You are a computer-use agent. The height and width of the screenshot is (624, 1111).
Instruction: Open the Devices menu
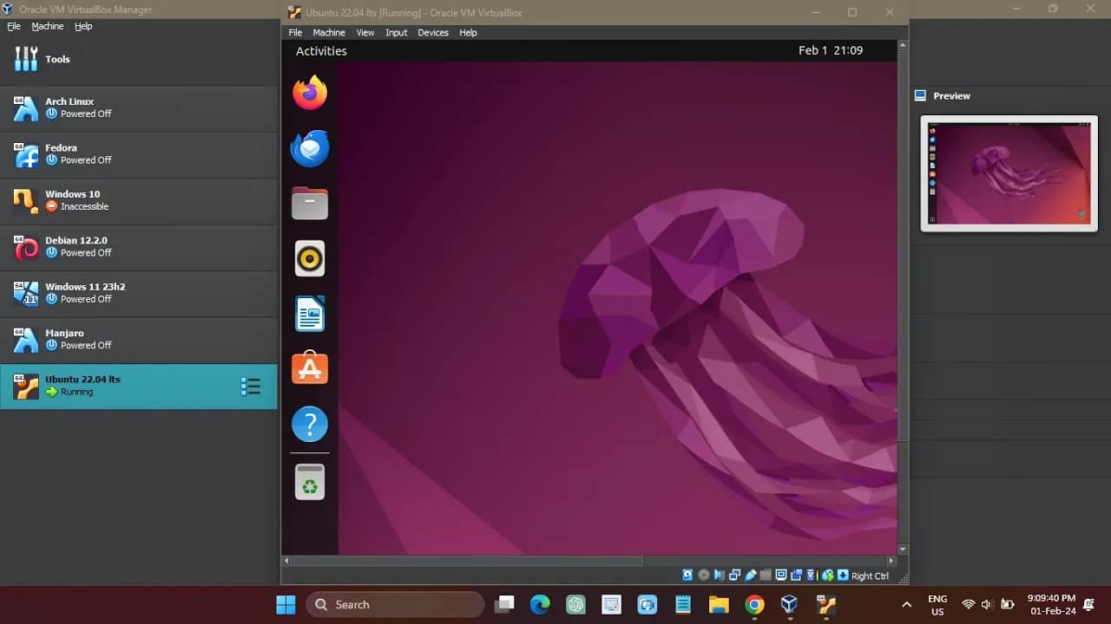pyautogui.click(x=432, y=32)
